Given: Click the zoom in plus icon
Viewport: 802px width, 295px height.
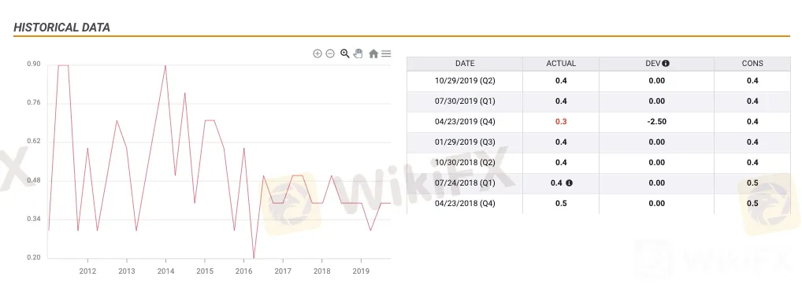Looking at the screenshot, I should tap(317, 53).
